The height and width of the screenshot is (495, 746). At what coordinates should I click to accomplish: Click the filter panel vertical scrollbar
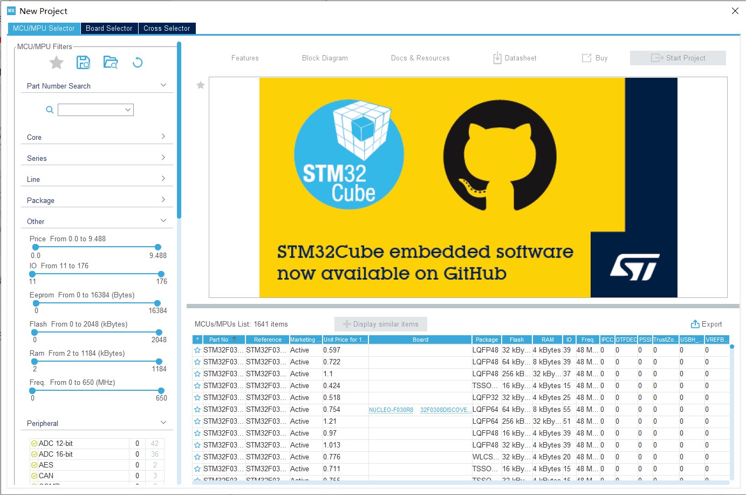click(x=179, y=130)
